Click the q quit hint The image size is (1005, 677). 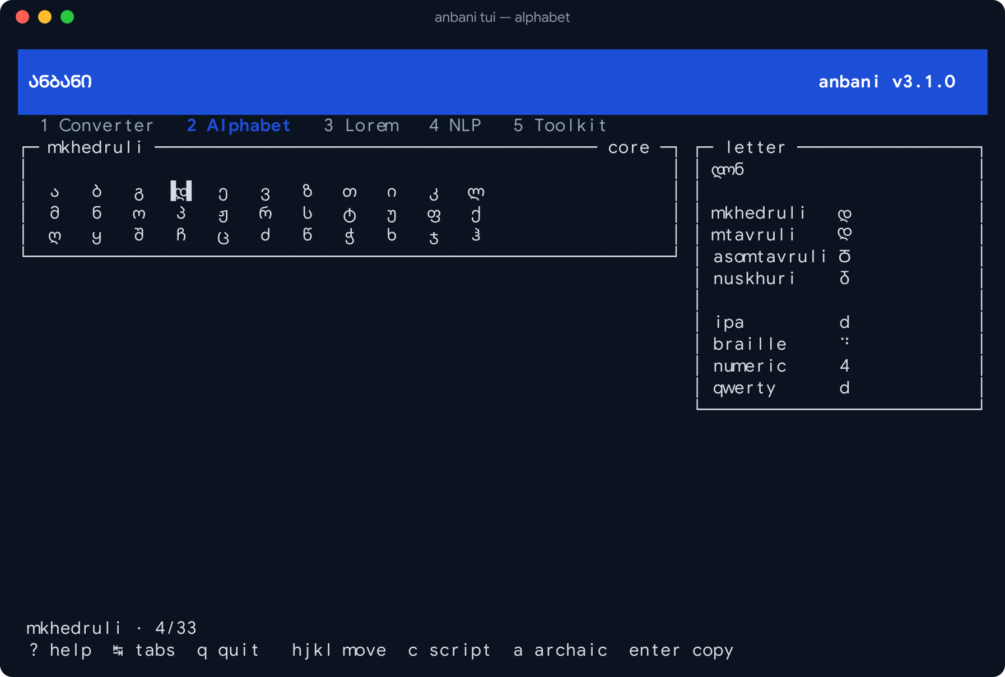click(228, 650)
